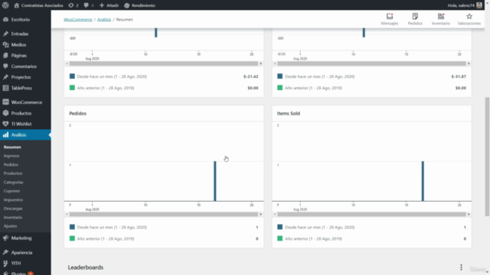Click the Productos box icon
The height and width of the screenshot is (275, 490).
click(x=5, y=113)
